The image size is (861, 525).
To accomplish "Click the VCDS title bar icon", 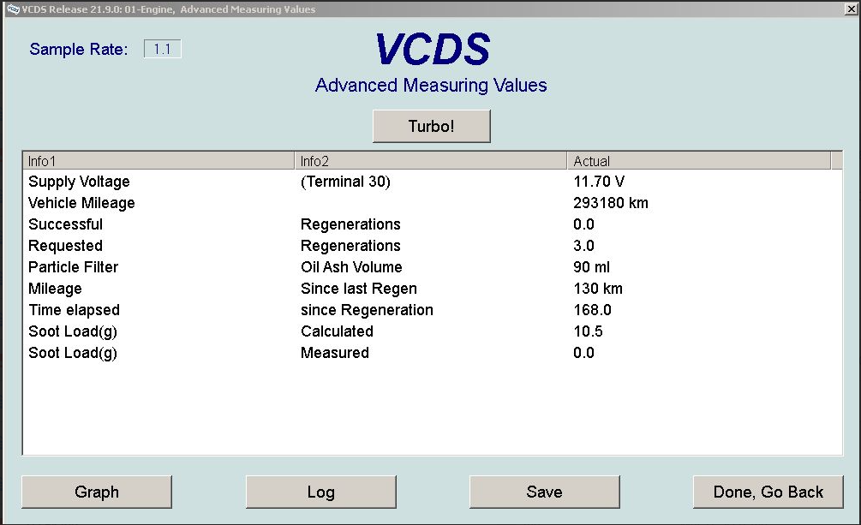I will 13,9.
